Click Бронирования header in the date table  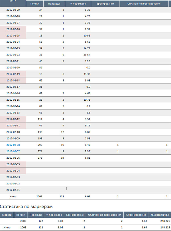coord(105,4)
